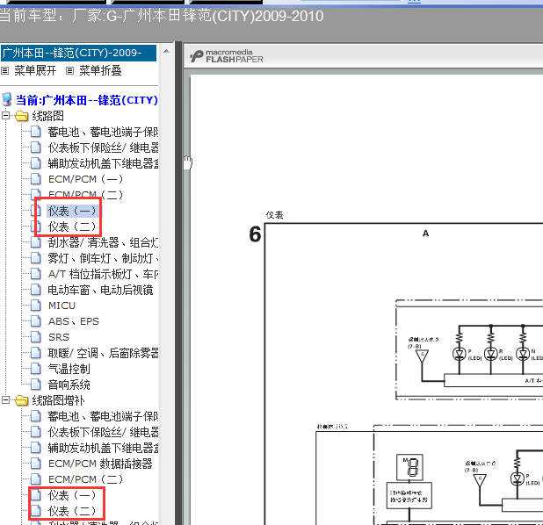543x525 pixels.
Task: Click the 广州本田--锋范(CITY)-2009- panel header
Action: 78,53
